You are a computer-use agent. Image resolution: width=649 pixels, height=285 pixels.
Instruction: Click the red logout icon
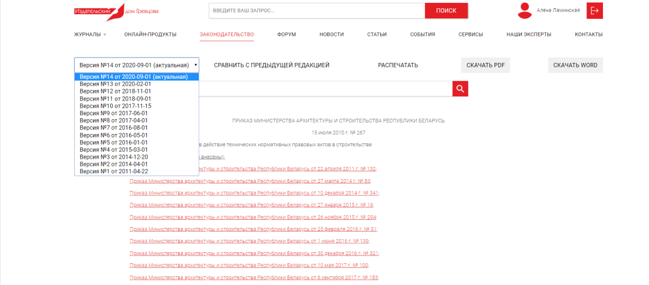click(x=595, y=11)
